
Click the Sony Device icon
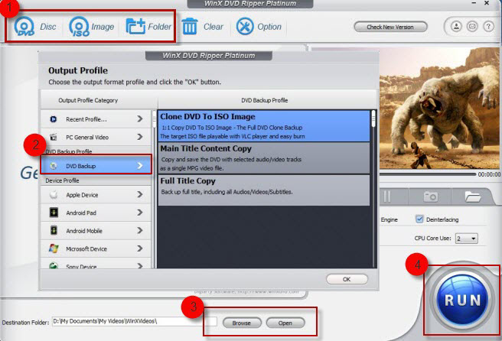tap(54, 265)
